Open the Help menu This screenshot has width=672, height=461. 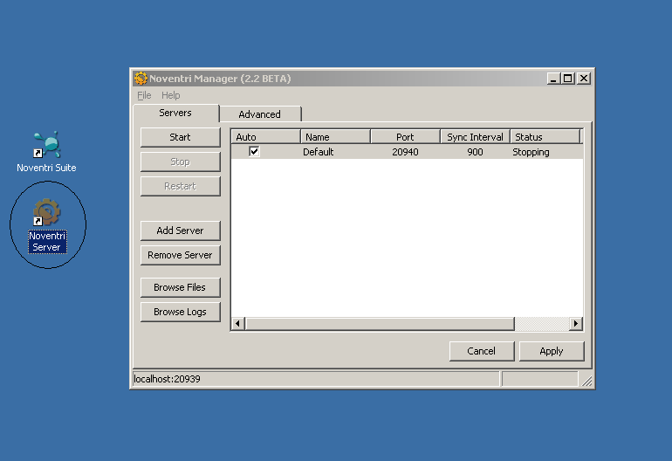[x=170, y=95]
